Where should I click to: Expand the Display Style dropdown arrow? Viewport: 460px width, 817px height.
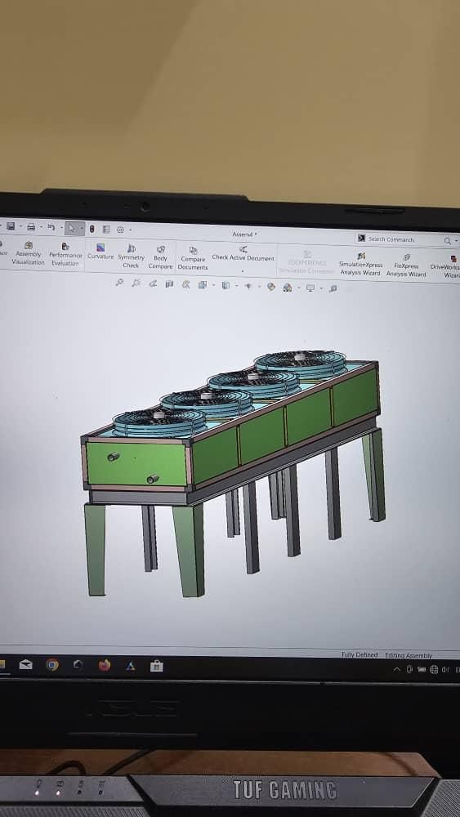coord(237,285)
